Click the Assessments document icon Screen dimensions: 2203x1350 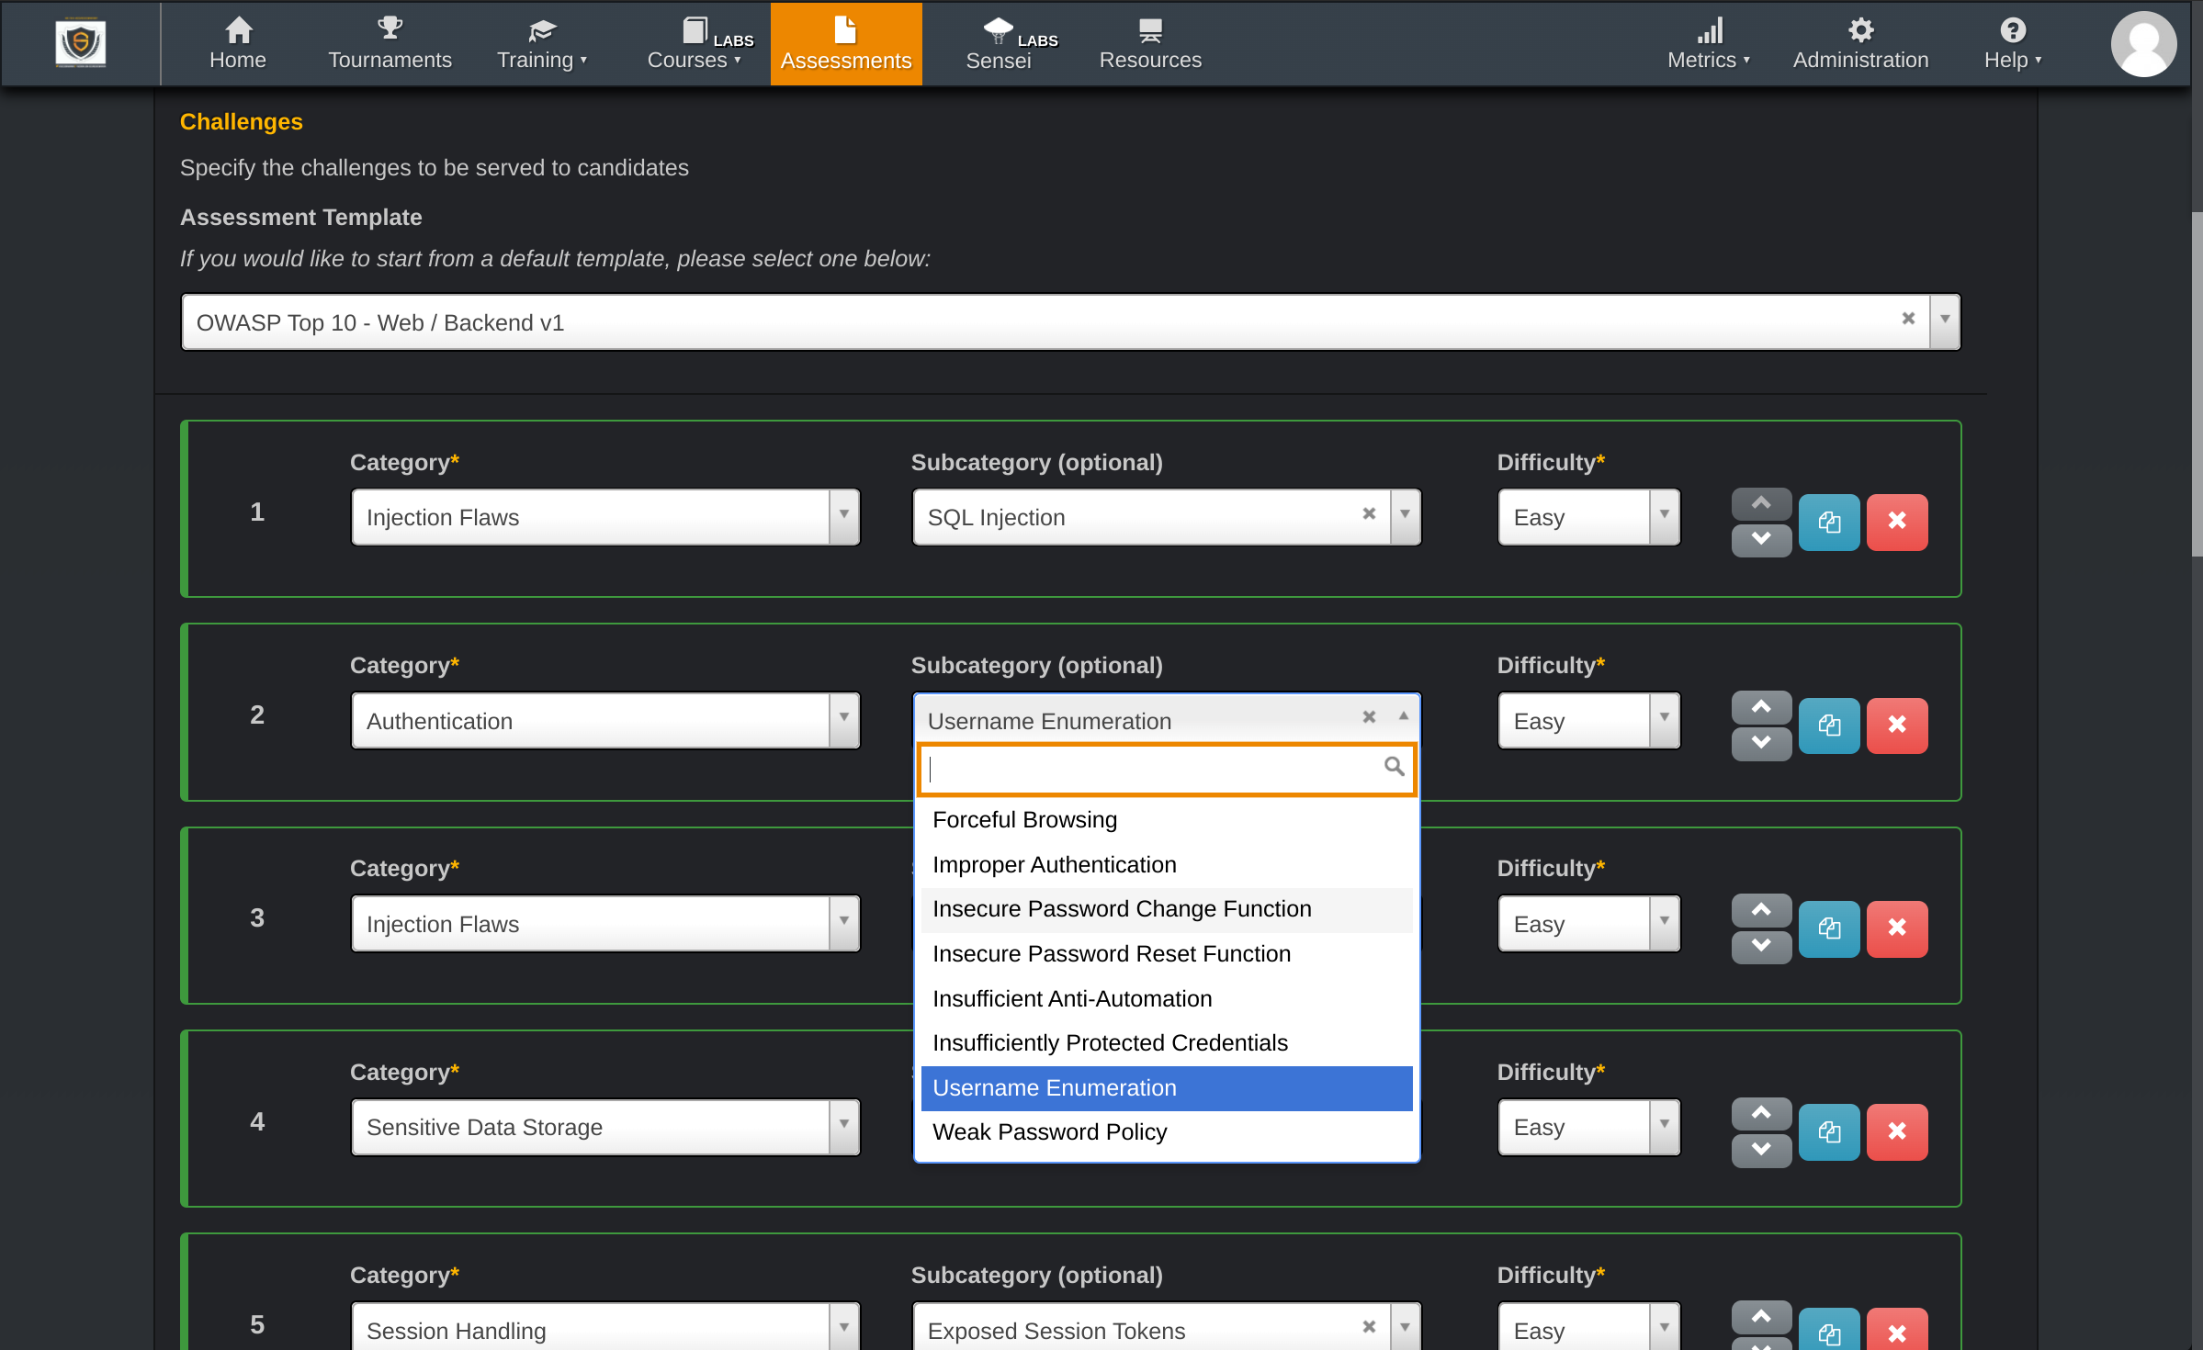tap(845, 28)
